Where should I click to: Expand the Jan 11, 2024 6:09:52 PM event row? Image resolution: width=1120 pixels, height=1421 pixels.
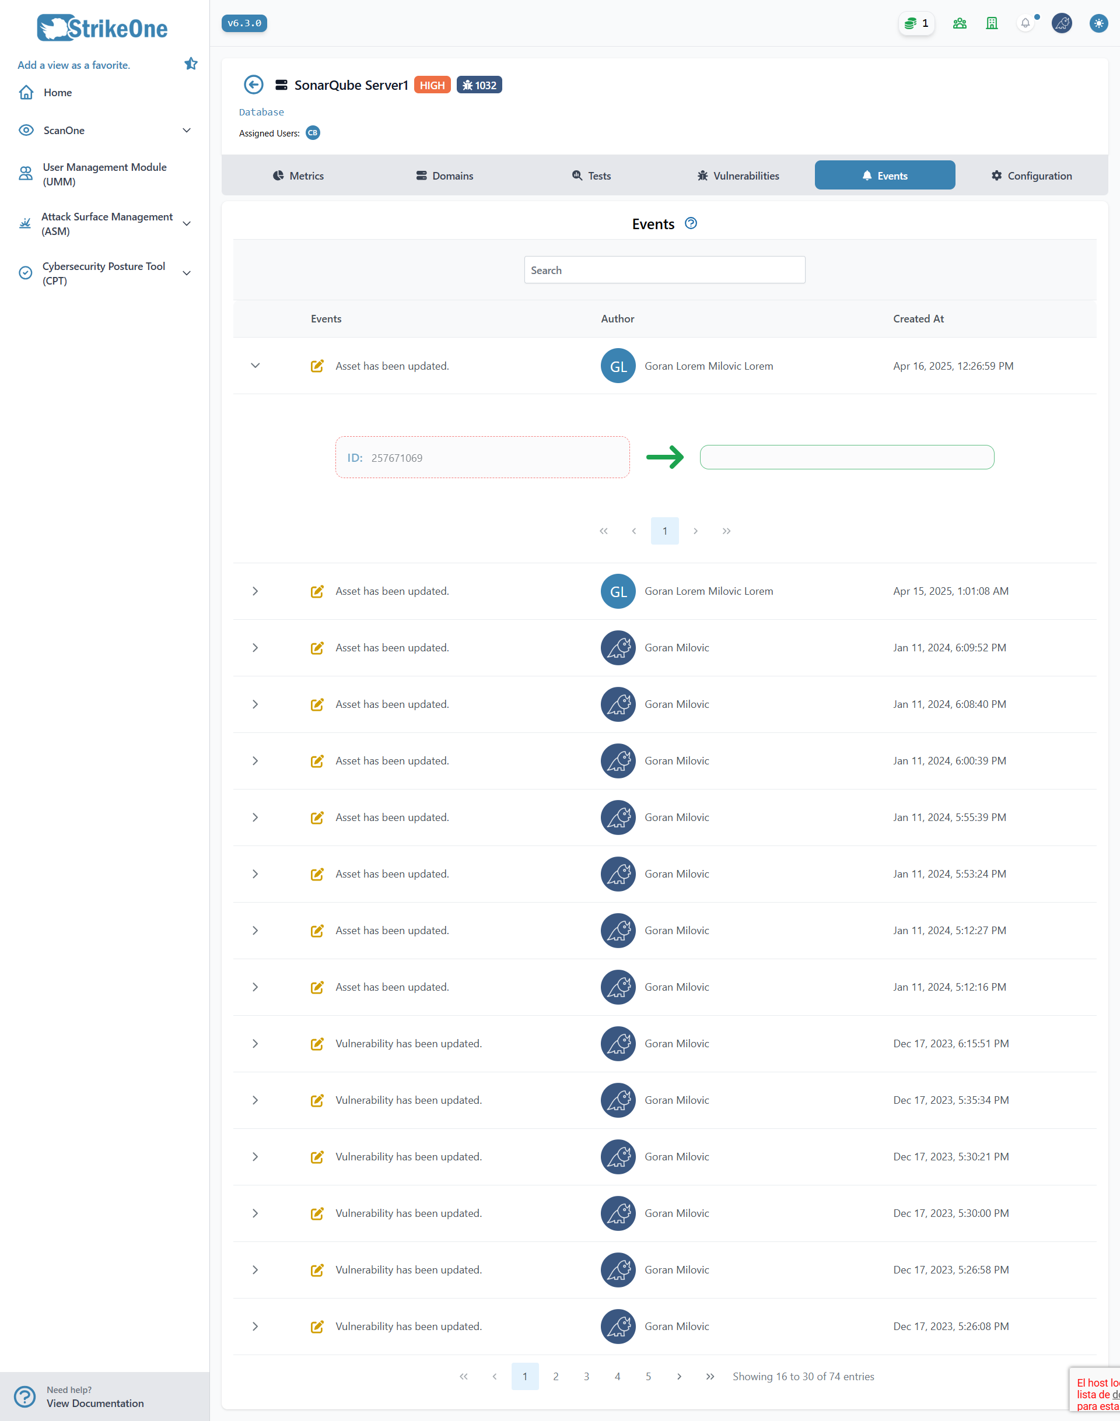pyautogui.click(x=255, y=648)
